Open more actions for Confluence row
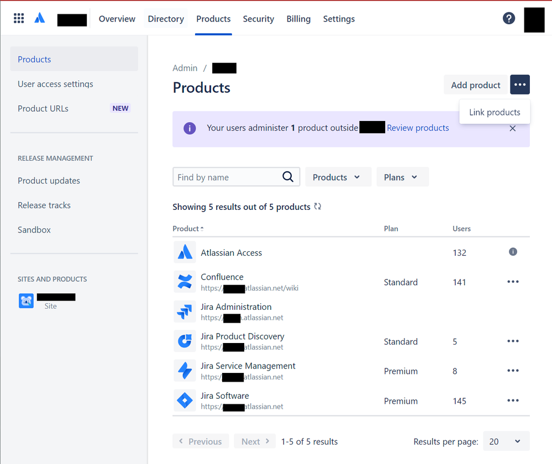The width and height of the screenshot is (552, 464). 513,282
